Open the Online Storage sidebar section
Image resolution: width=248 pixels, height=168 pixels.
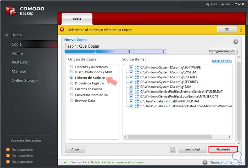pos(24,80)
